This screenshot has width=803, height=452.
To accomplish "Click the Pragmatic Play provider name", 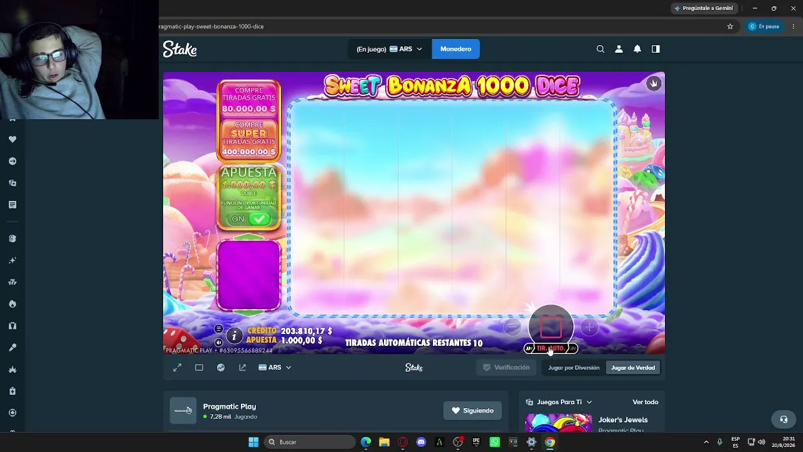I will point(230,406).
